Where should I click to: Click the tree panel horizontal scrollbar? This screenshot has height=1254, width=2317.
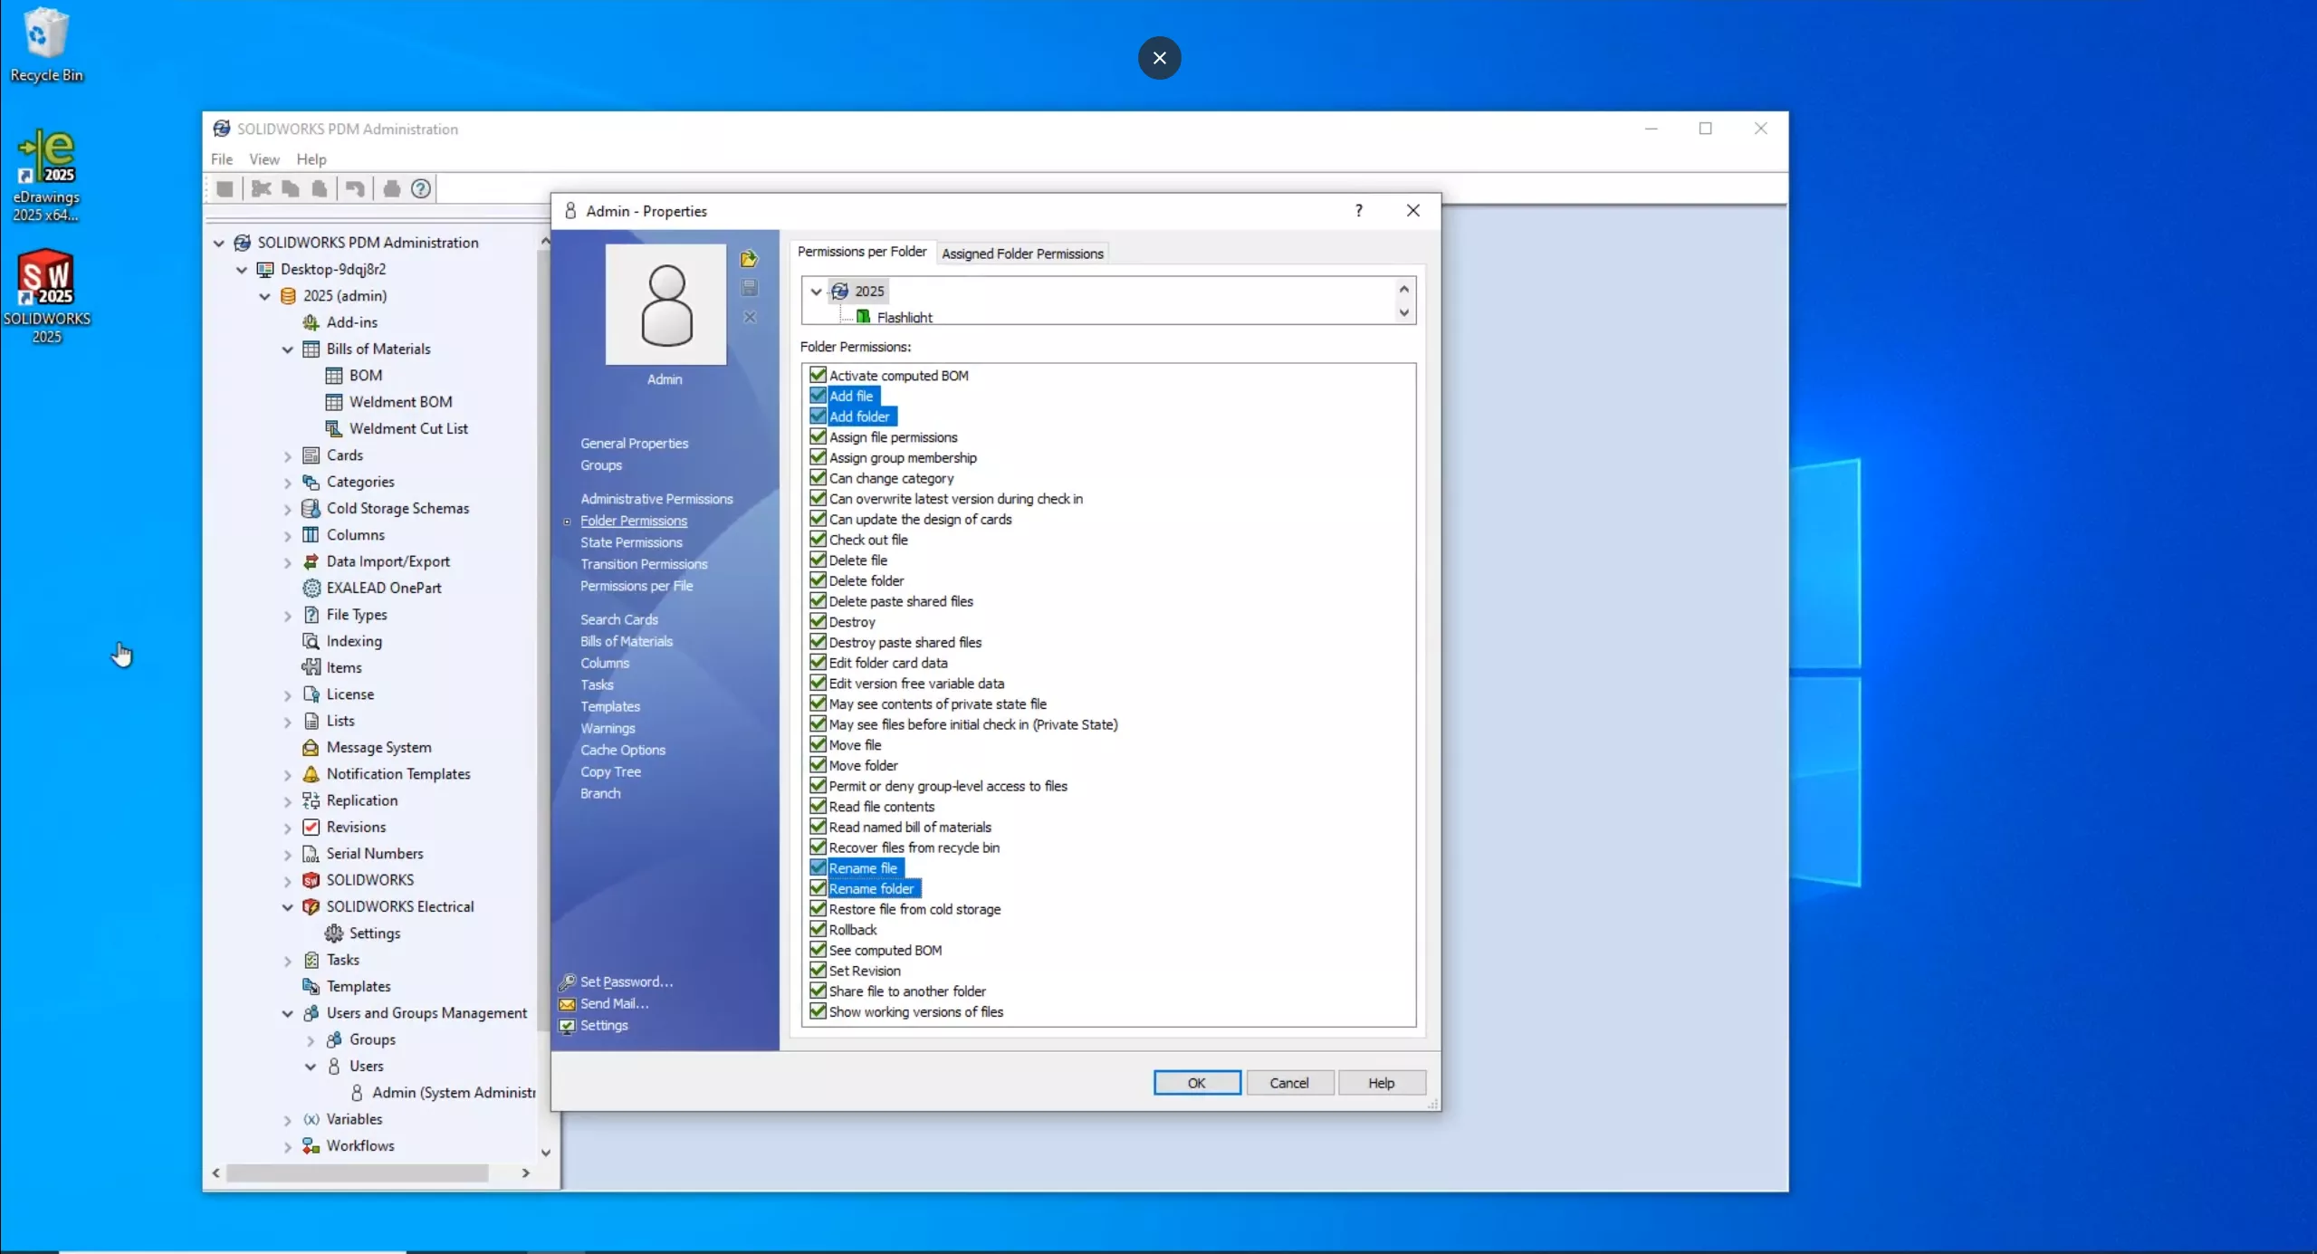click(357, 1173)
